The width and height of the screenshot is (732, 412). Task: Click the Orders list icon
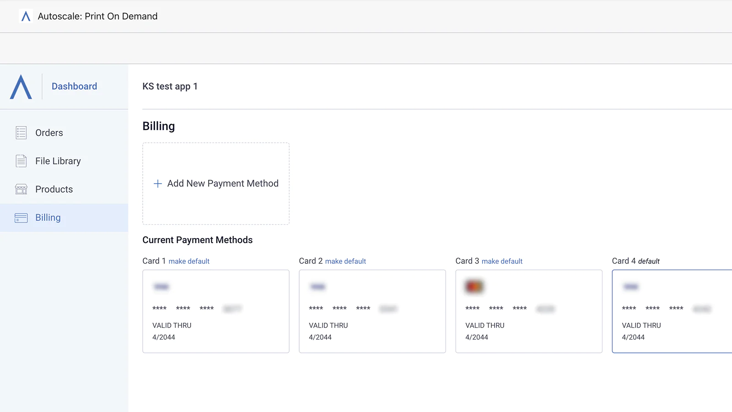tap(21, 133)
